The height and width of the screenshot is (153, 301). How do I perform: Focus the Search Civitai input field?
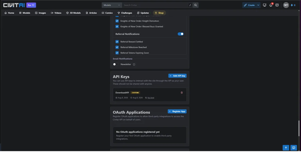coord(155,5)
